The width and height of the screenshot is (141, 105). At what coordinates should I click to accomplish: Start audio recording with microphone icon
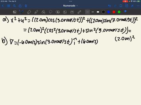(x=26, y=6)
